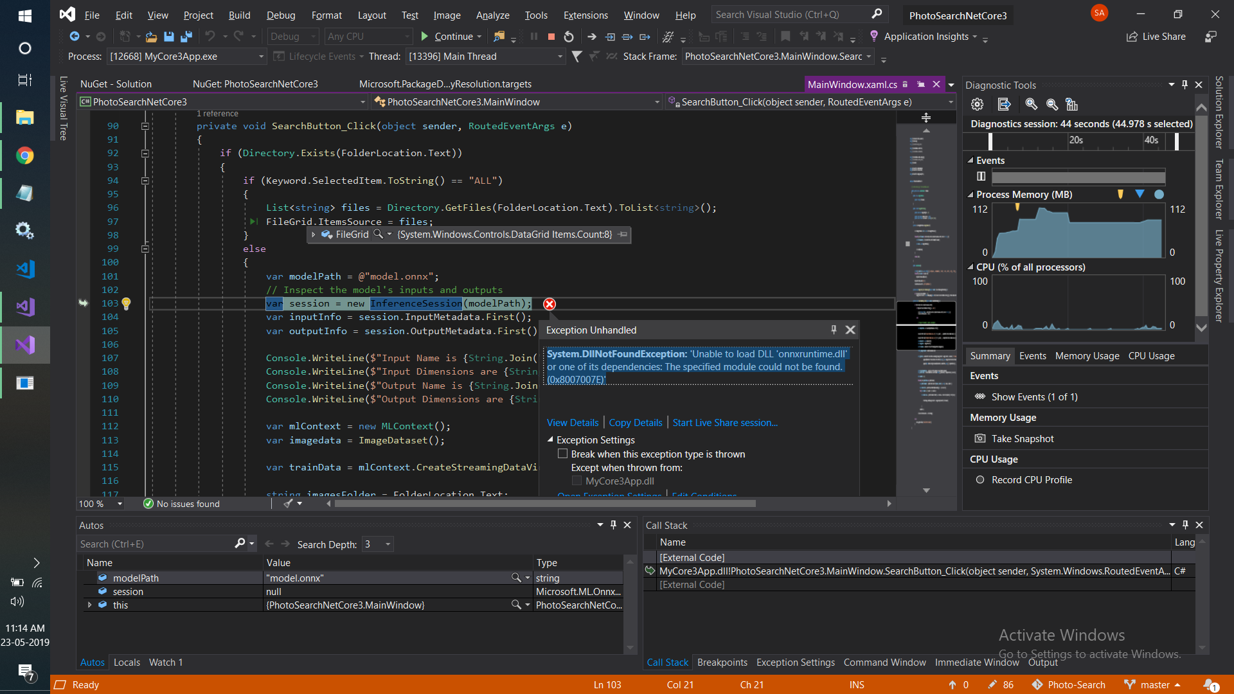
Task: Switch to the Locals tab
Action: [x=127, y=663]
